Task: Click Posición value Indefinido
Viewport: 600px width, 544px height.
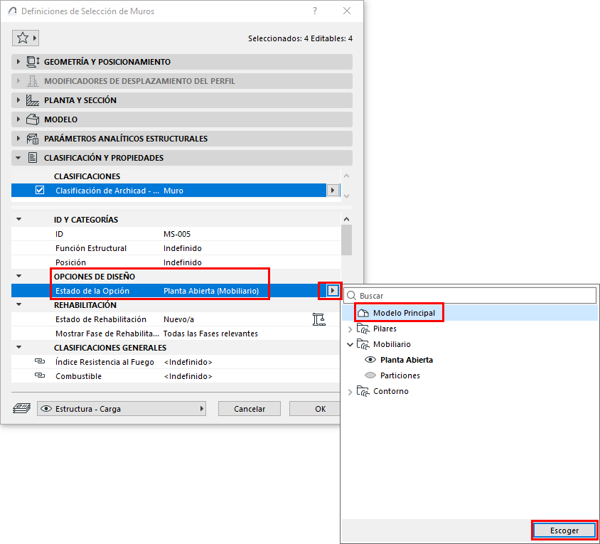Action: [x=183, y=262]
